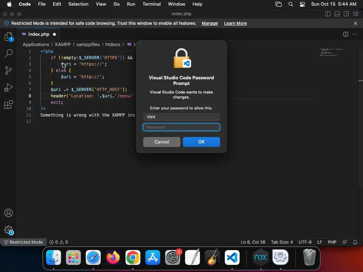Click Learn More link
Screen dimensions: 363x272
(x=235, y=23)
